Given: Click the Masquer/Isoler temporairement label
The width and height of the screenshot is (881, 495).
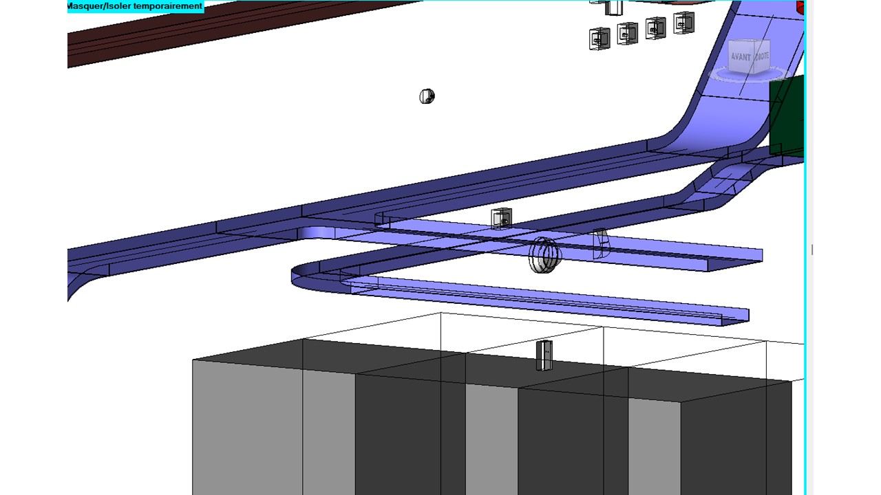Looking at the screenshot, I should point(135,6).
